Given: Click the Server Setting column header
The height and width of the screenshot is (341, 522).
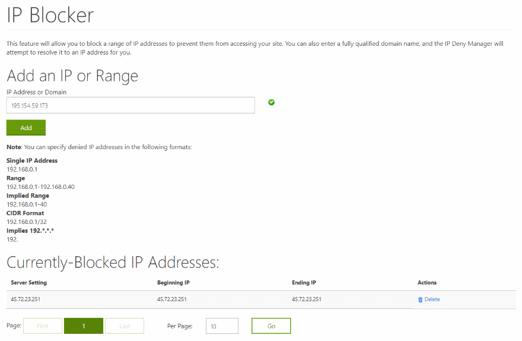Looking at the screenshot, I should tap(28, 283).
